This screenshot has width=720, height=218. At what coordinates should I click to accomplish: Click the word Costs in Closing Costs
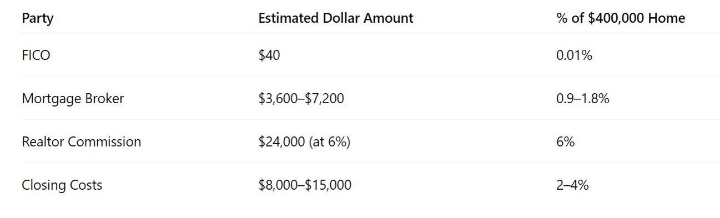[86, 185]
